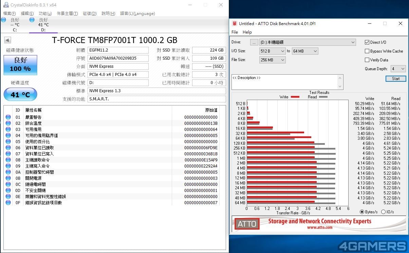This screenshot has height=253, width=409.
Task: Click status orb for attribute 09 主機寫入命令
Action: (x=8, y=166)
